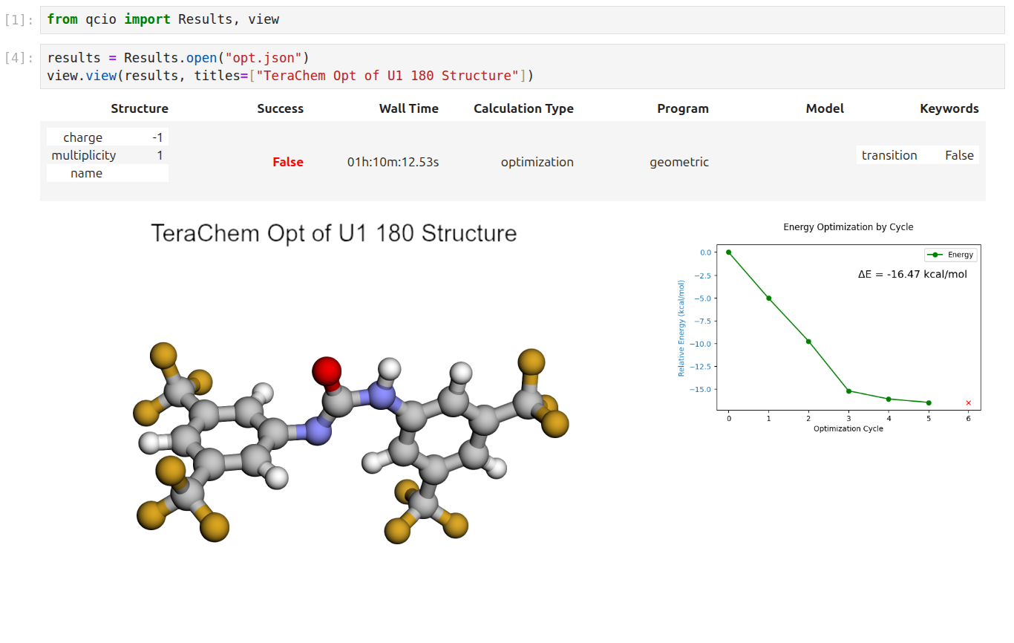Click the empty name field in Structure table
Screen dimensions: 1014x643
[107, 173]
